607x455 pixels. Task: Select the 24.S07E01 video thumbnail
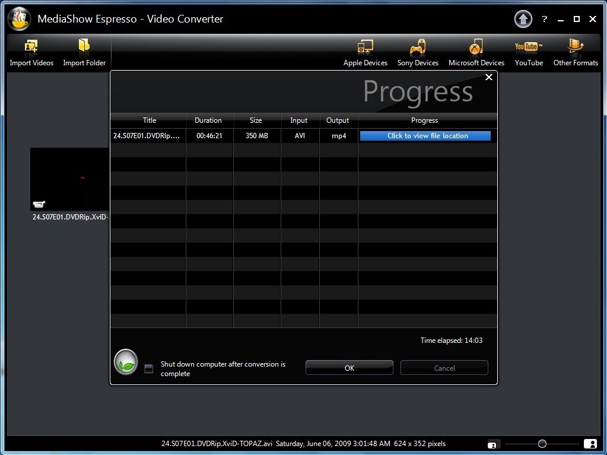tap(69, 179)
